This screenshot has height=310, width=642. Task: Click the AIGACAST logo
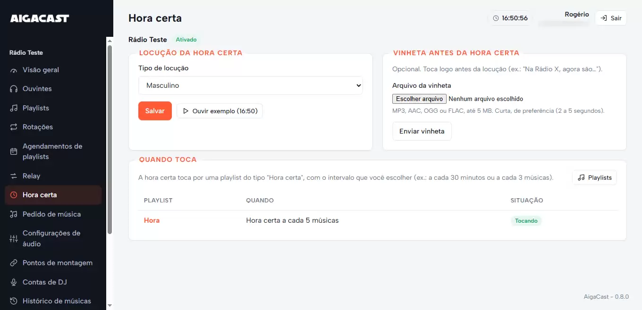(x=40, y=18)
